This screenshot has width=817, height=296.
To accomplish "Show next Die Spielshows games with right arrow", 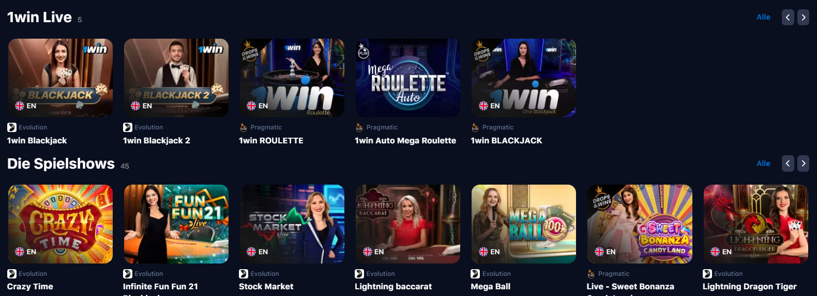I will click(803, 163).
